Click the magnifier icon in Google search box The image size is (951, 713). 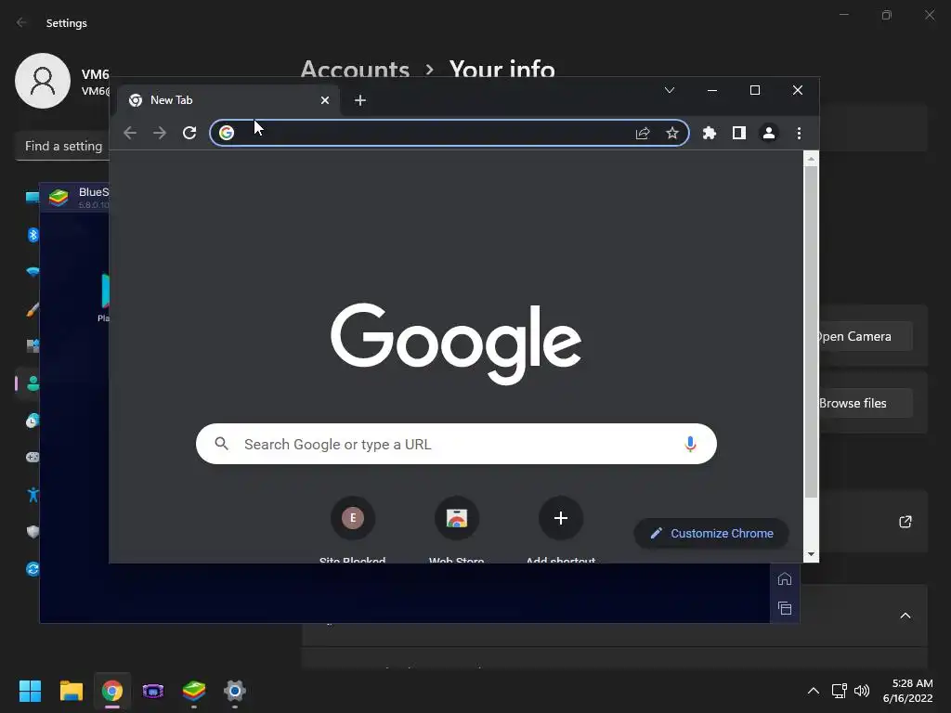point(222,444)
